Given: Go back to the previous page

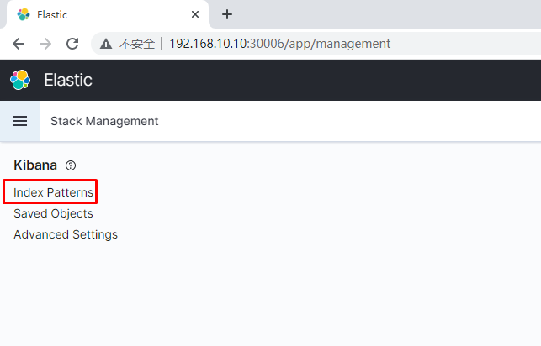Looking at the screenshot, I should click(x=19, y=44).
